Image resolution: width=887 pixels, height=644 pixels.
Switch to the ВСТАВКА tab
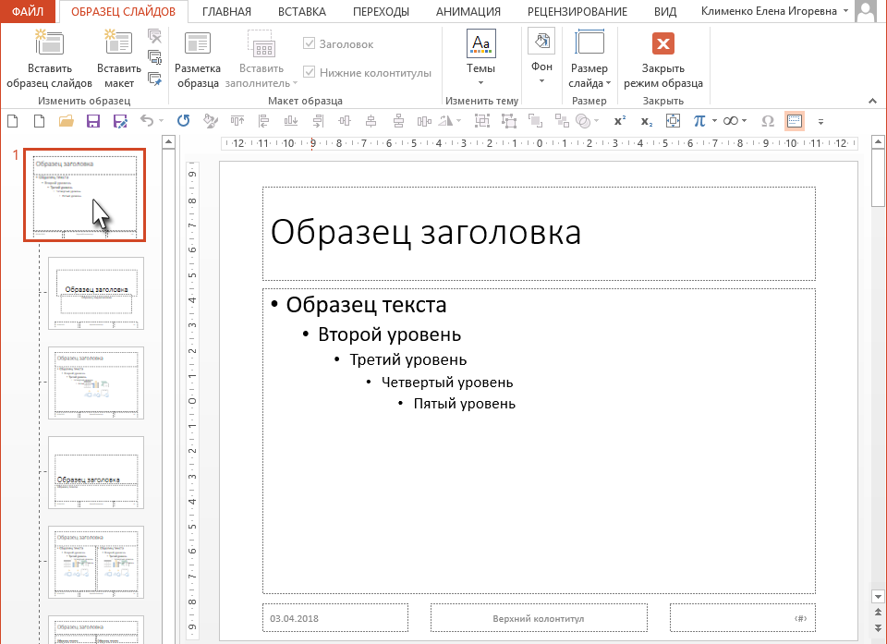pyautogui.click(x=301, y=11)
